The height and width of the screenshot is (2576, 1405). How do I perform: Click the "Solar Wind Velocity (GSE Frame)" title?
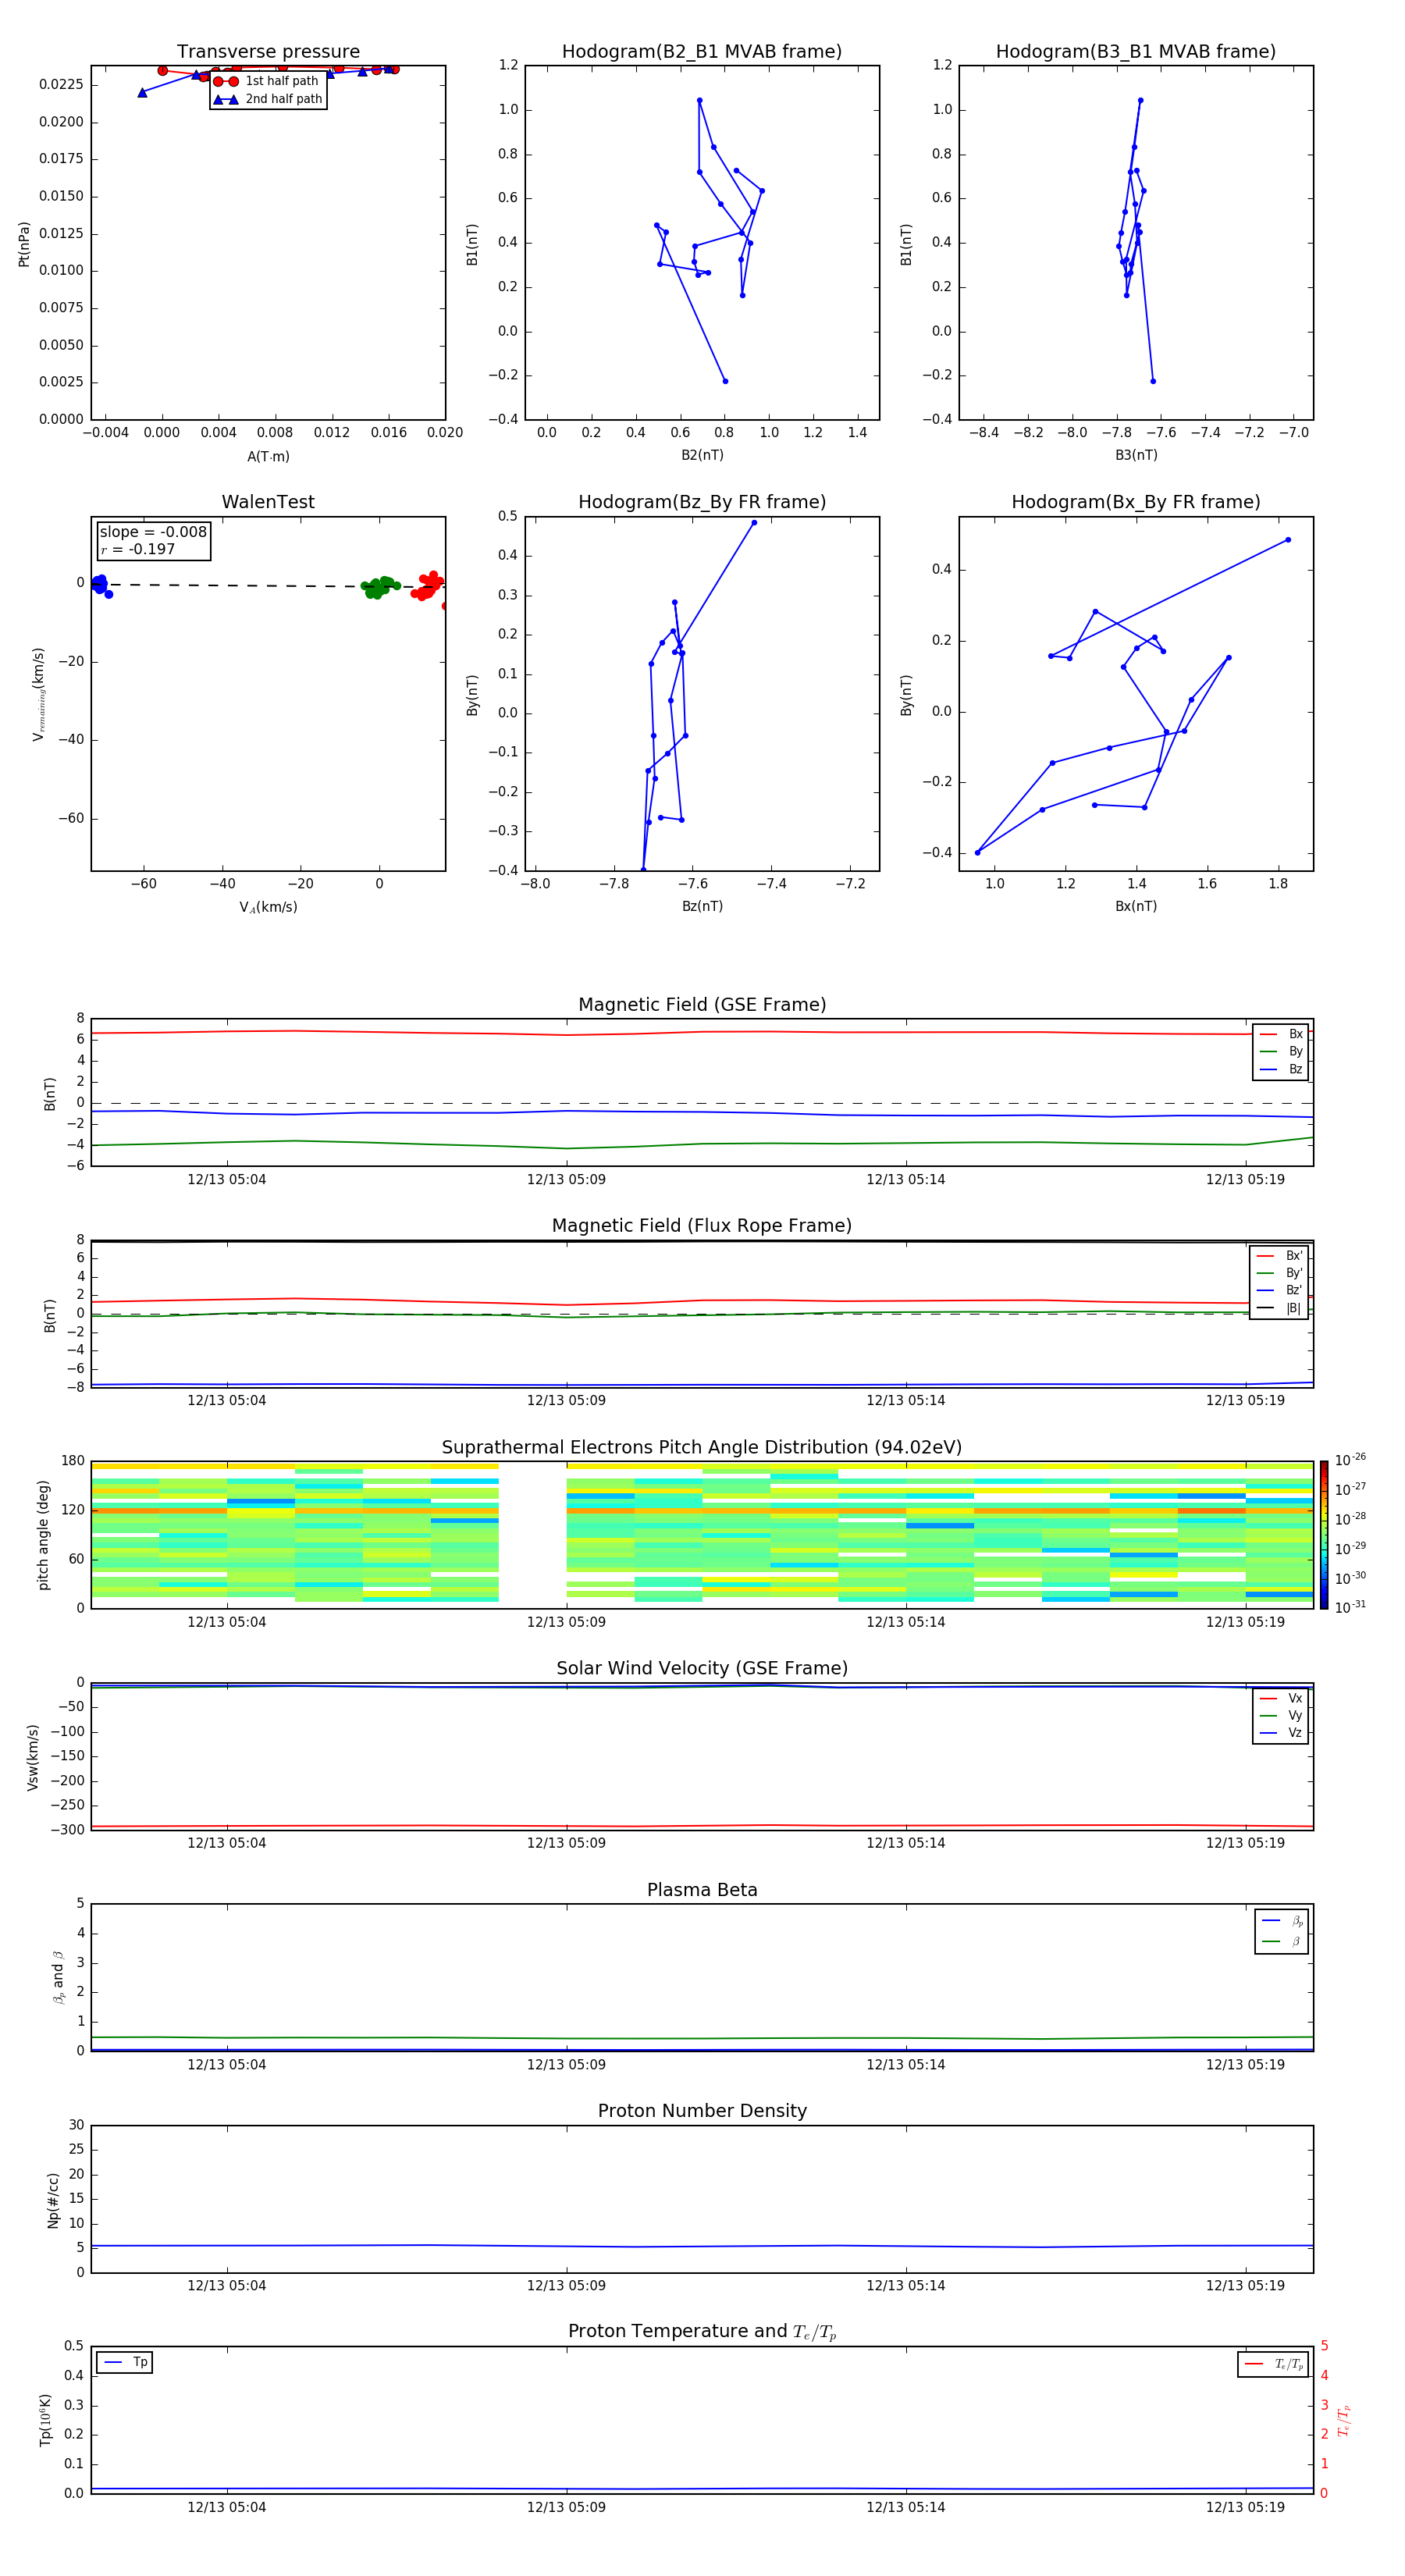click(702, 1668)
